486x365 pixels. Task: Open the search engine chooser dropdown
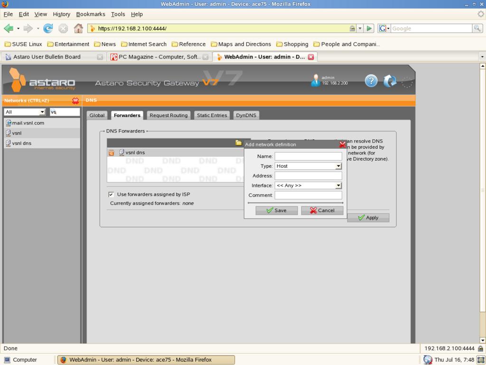[384, 29]
